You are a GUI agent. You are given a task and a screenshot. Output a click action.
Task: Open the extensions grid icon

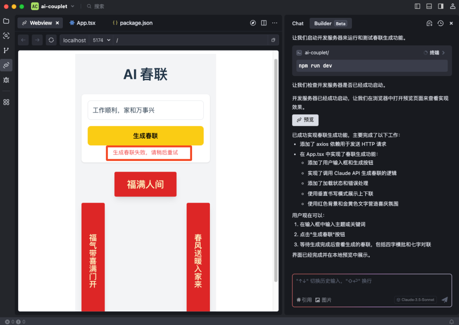coord(6,102)
